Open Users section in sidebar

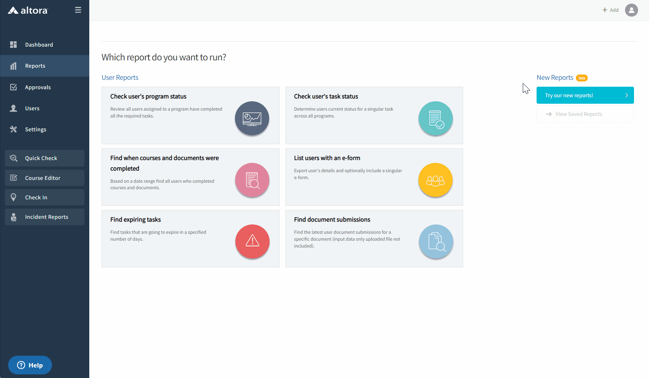tap(32, 109)
